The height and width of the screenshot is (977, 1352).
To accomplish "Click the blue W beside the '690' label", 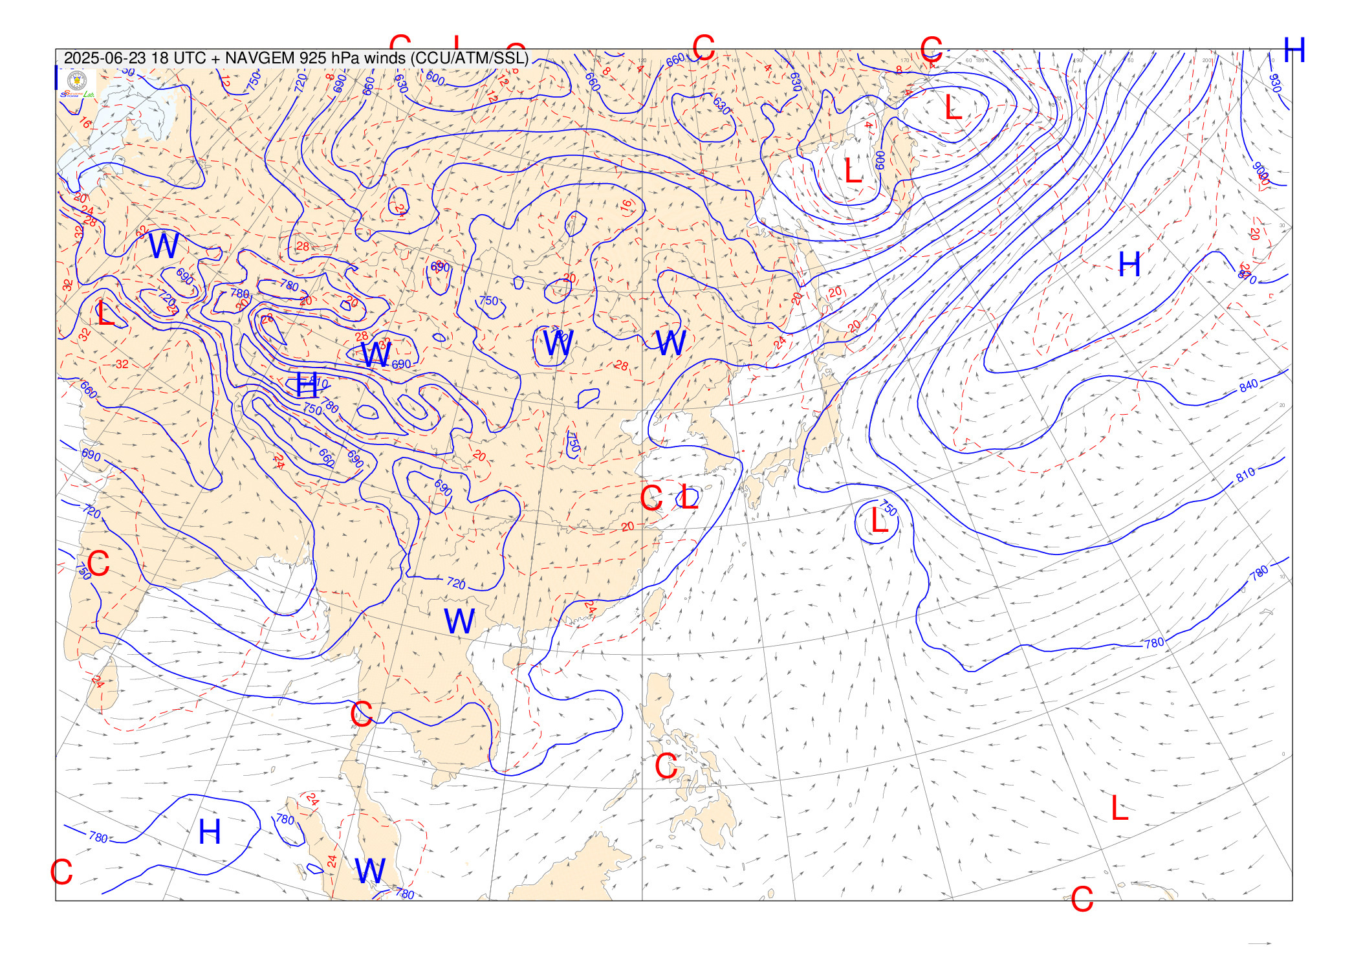I will pos(376,355).
